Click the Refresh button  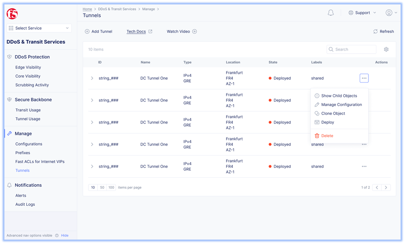pos(383,32)
